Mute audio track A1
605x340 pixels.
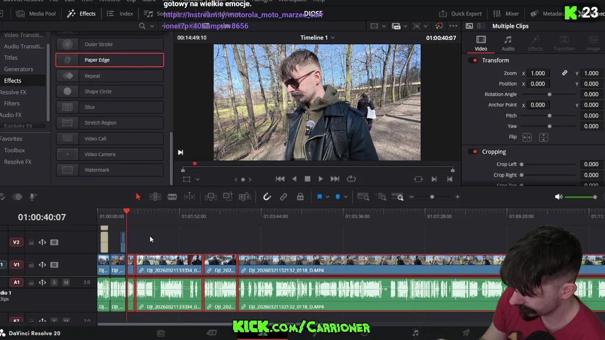(x=66, y=282)
